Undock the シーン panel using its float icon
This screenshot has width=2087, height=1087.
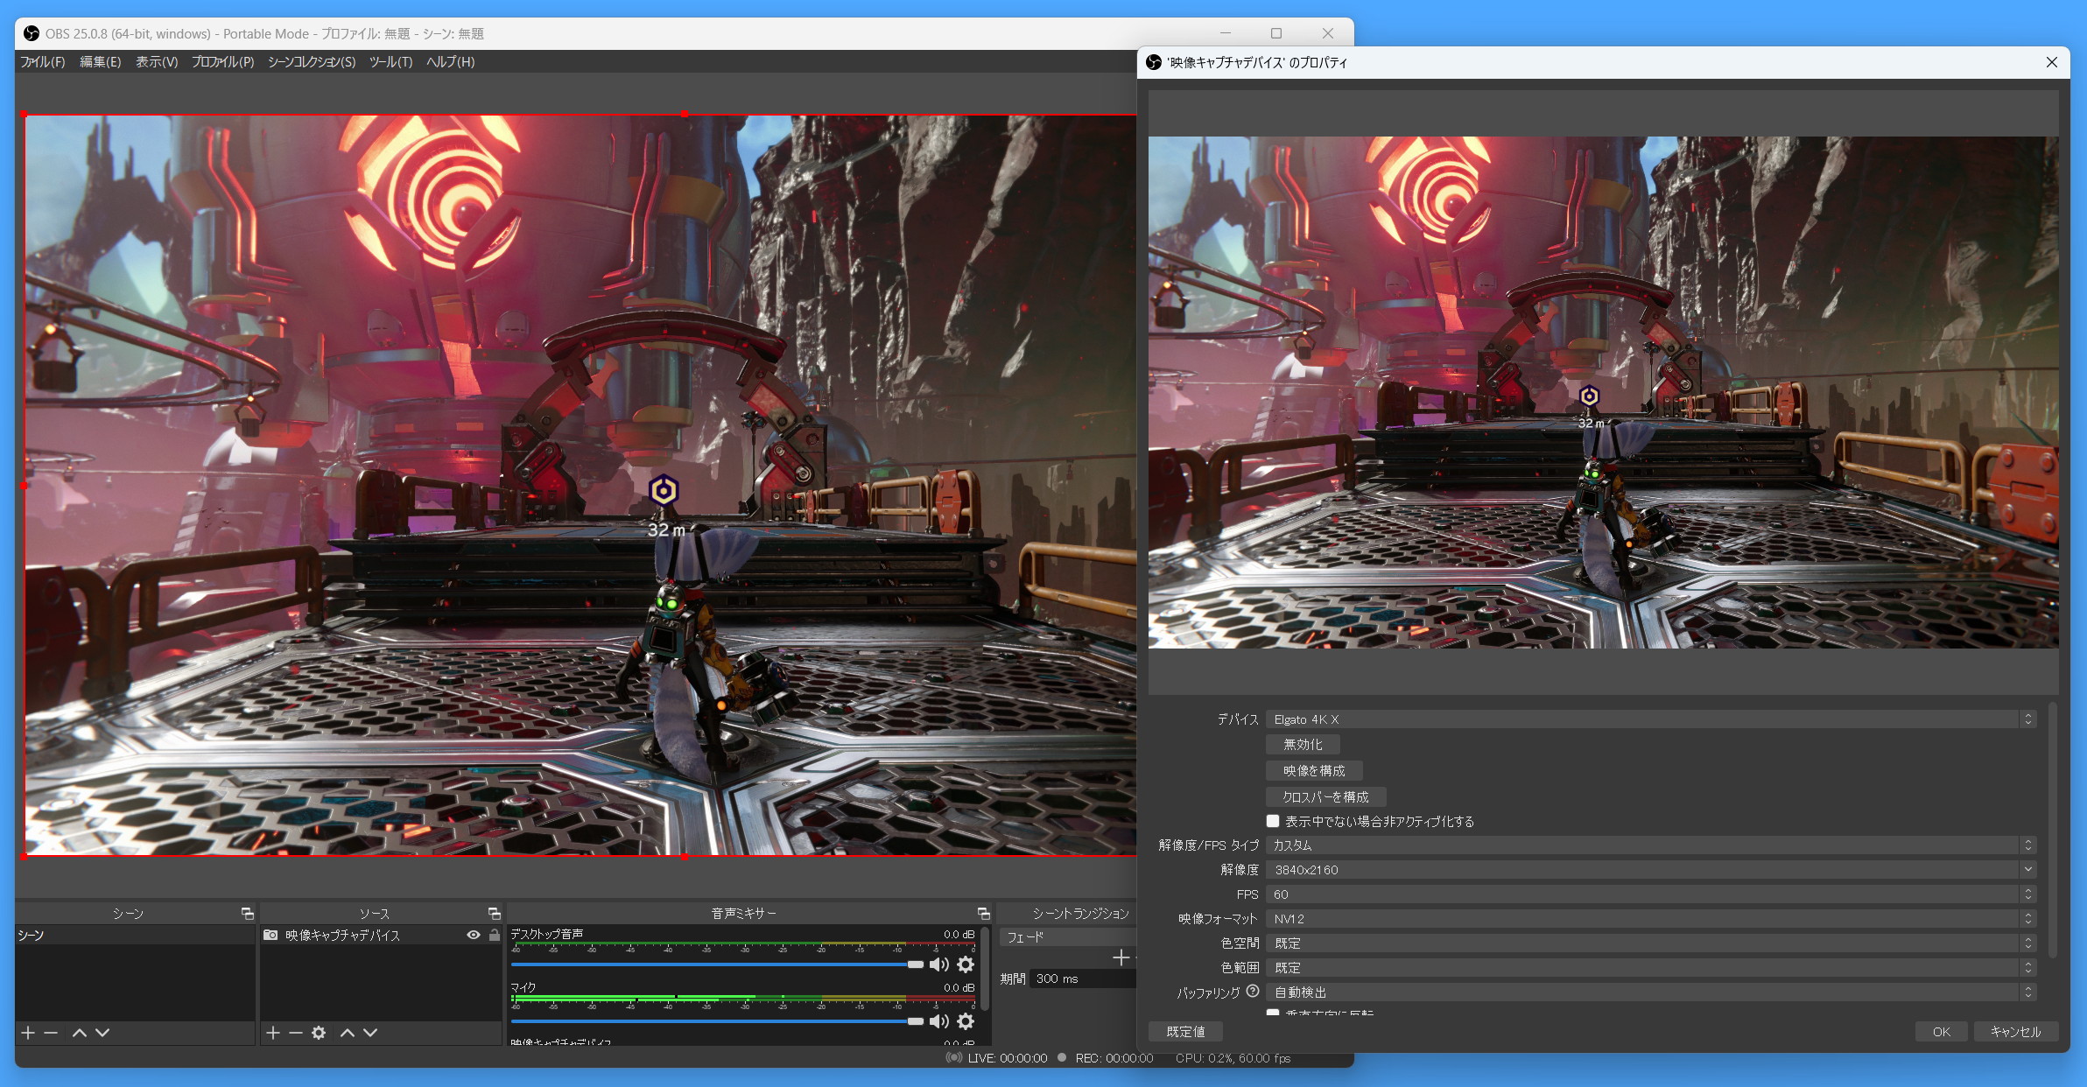pos(247,914)
